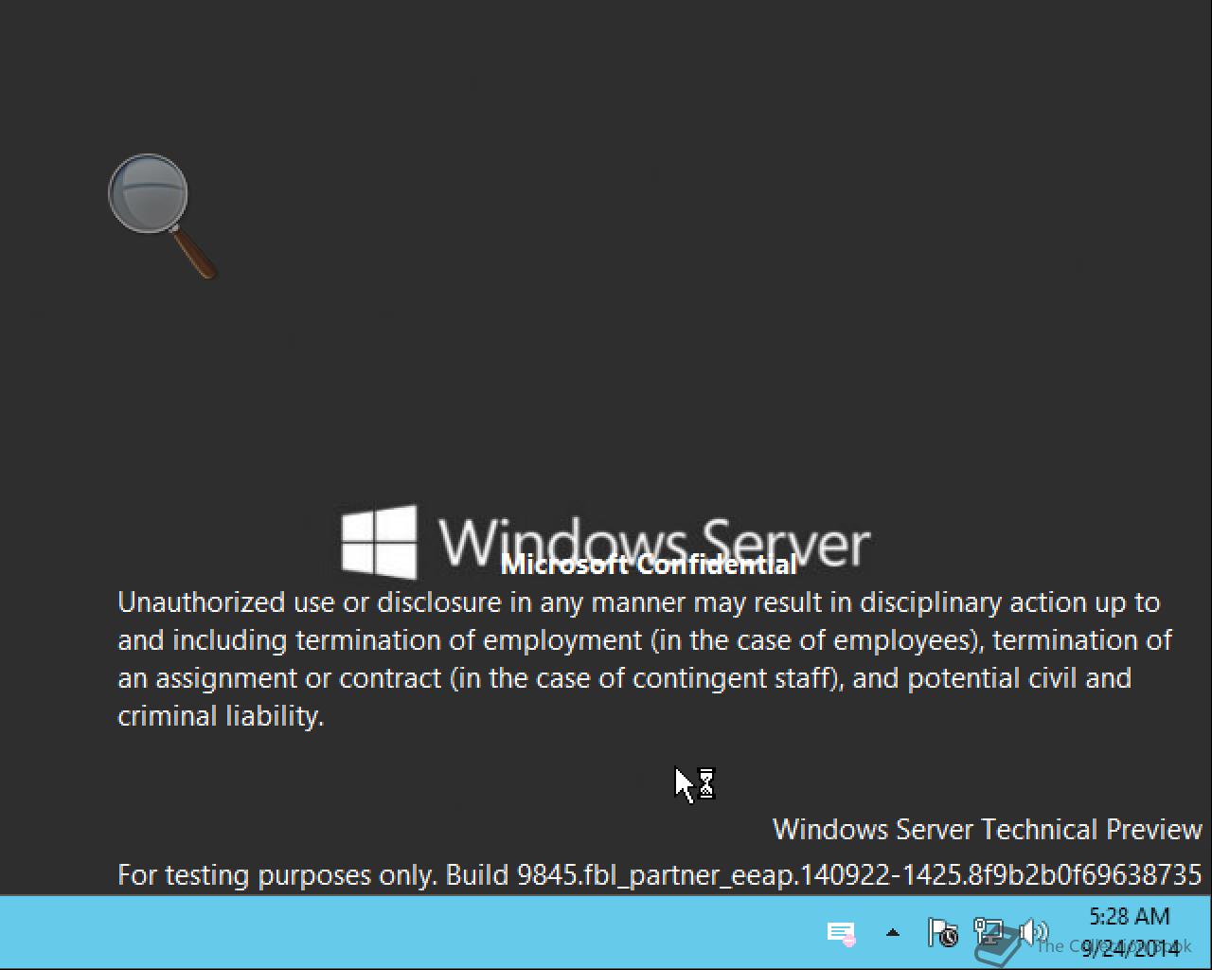Open the notifications icon in system tray
Viewport: 1212px width, 970px height.
pyautogui.click(x=841, y=933)
